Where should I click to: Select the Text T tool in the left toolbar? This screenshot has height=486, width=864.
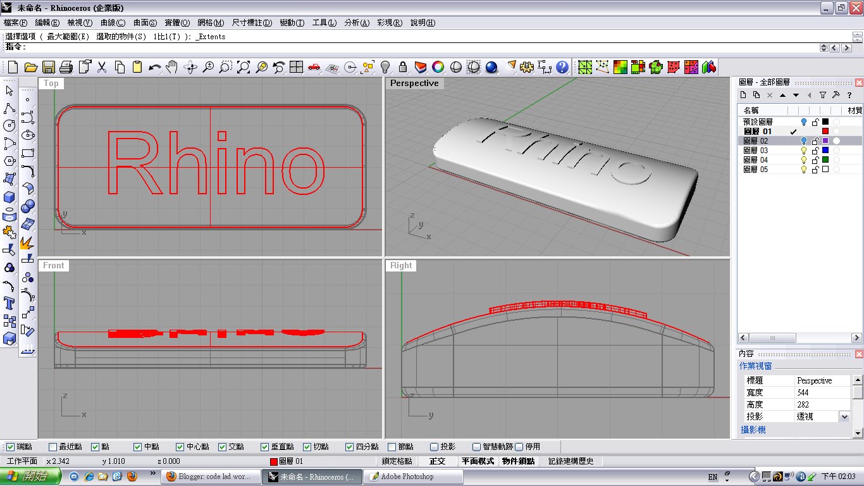pyautogui.click(x=9, y=302)
